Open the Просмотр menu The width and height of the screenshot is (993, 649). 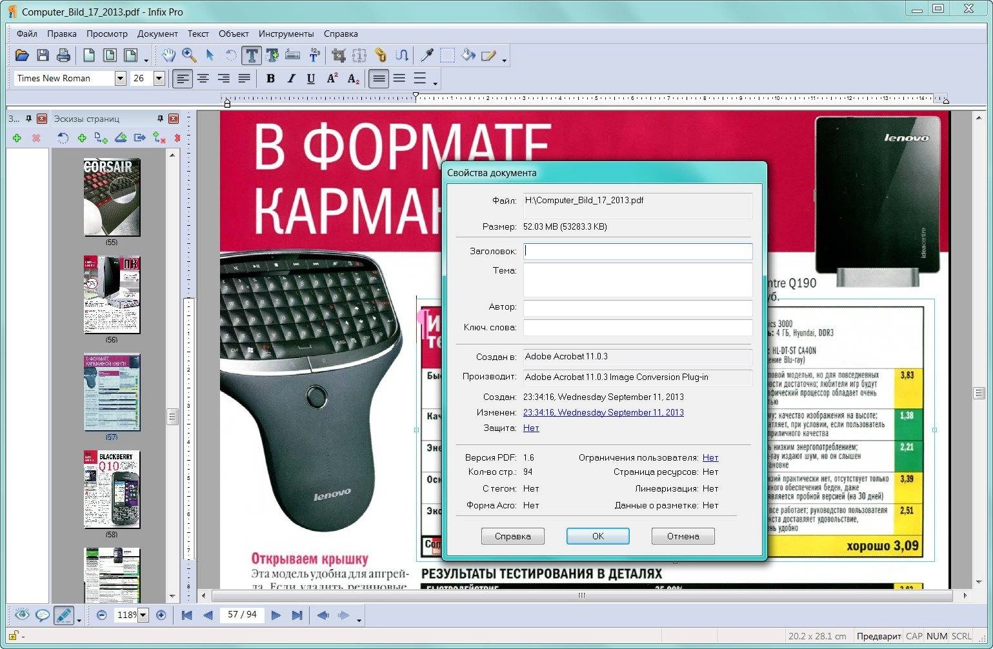(x=107, y=34)
